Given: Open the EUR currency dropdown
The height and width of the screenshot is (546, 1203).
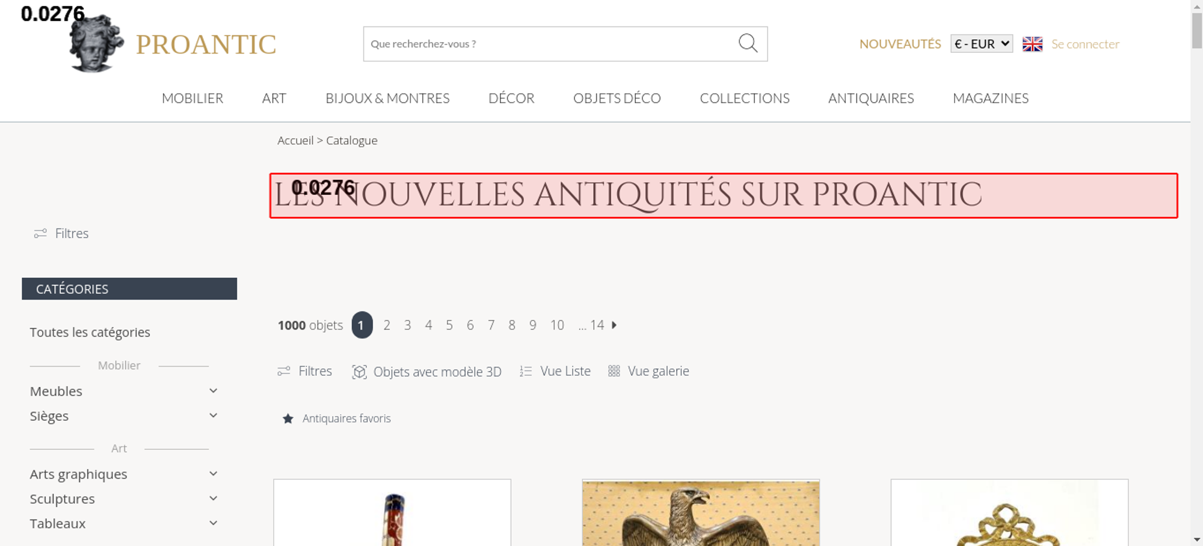Looking at the screenshot, I should click(982, 44).
